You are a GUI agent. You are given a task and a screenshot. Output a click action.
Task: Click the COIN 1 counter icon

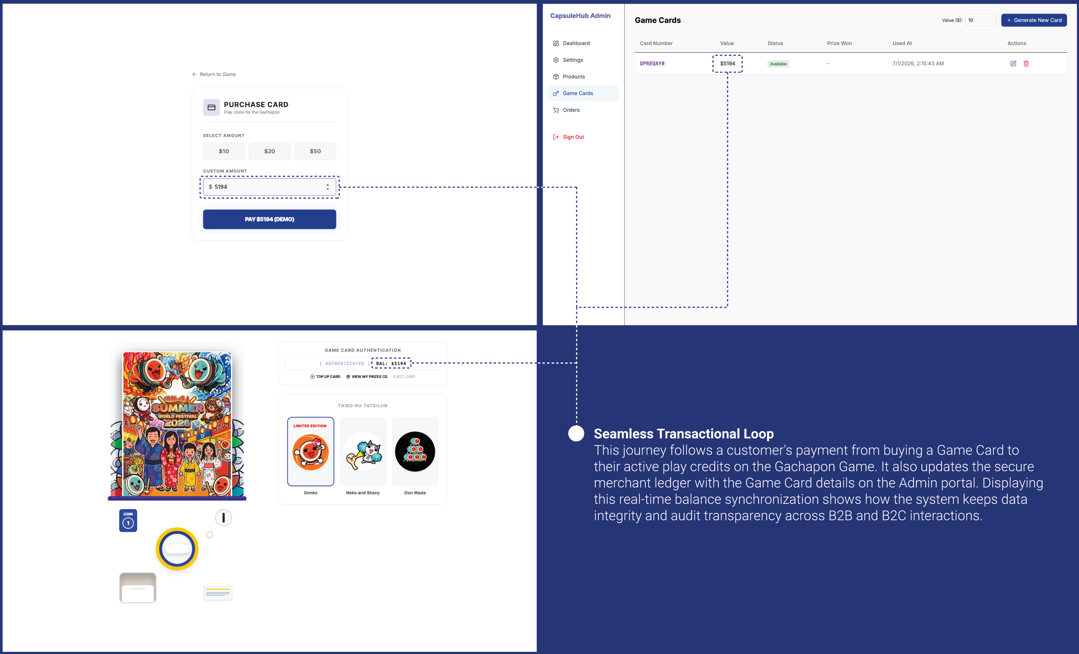click(x=128, y=520)
